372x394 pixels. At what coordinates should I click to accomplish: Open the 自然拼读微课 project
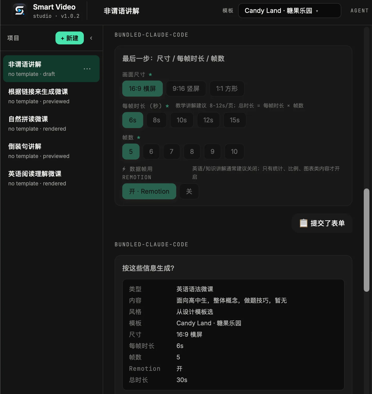(51, 123)
